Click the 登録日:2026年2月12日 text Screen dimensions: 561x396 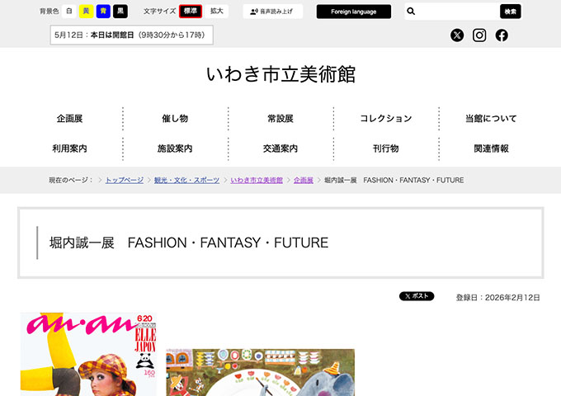pyautogui.click(x=497, y=298)
